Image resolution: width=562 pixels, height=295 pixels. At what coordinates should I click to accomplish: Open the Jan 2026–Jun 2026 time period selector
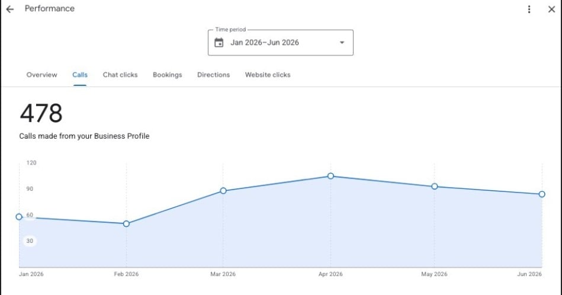281,43
